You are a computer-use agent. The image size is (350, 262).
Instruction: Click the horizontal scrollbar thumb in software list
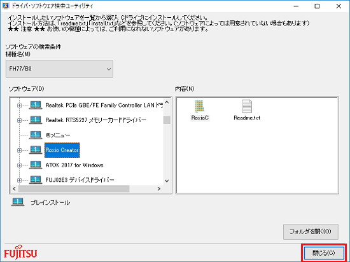point(74,189)
